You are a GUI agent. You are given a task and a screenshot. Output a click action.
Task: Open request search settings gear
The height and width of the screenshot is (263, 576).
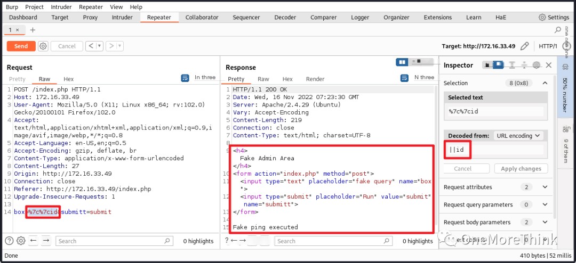pos(21,241)
